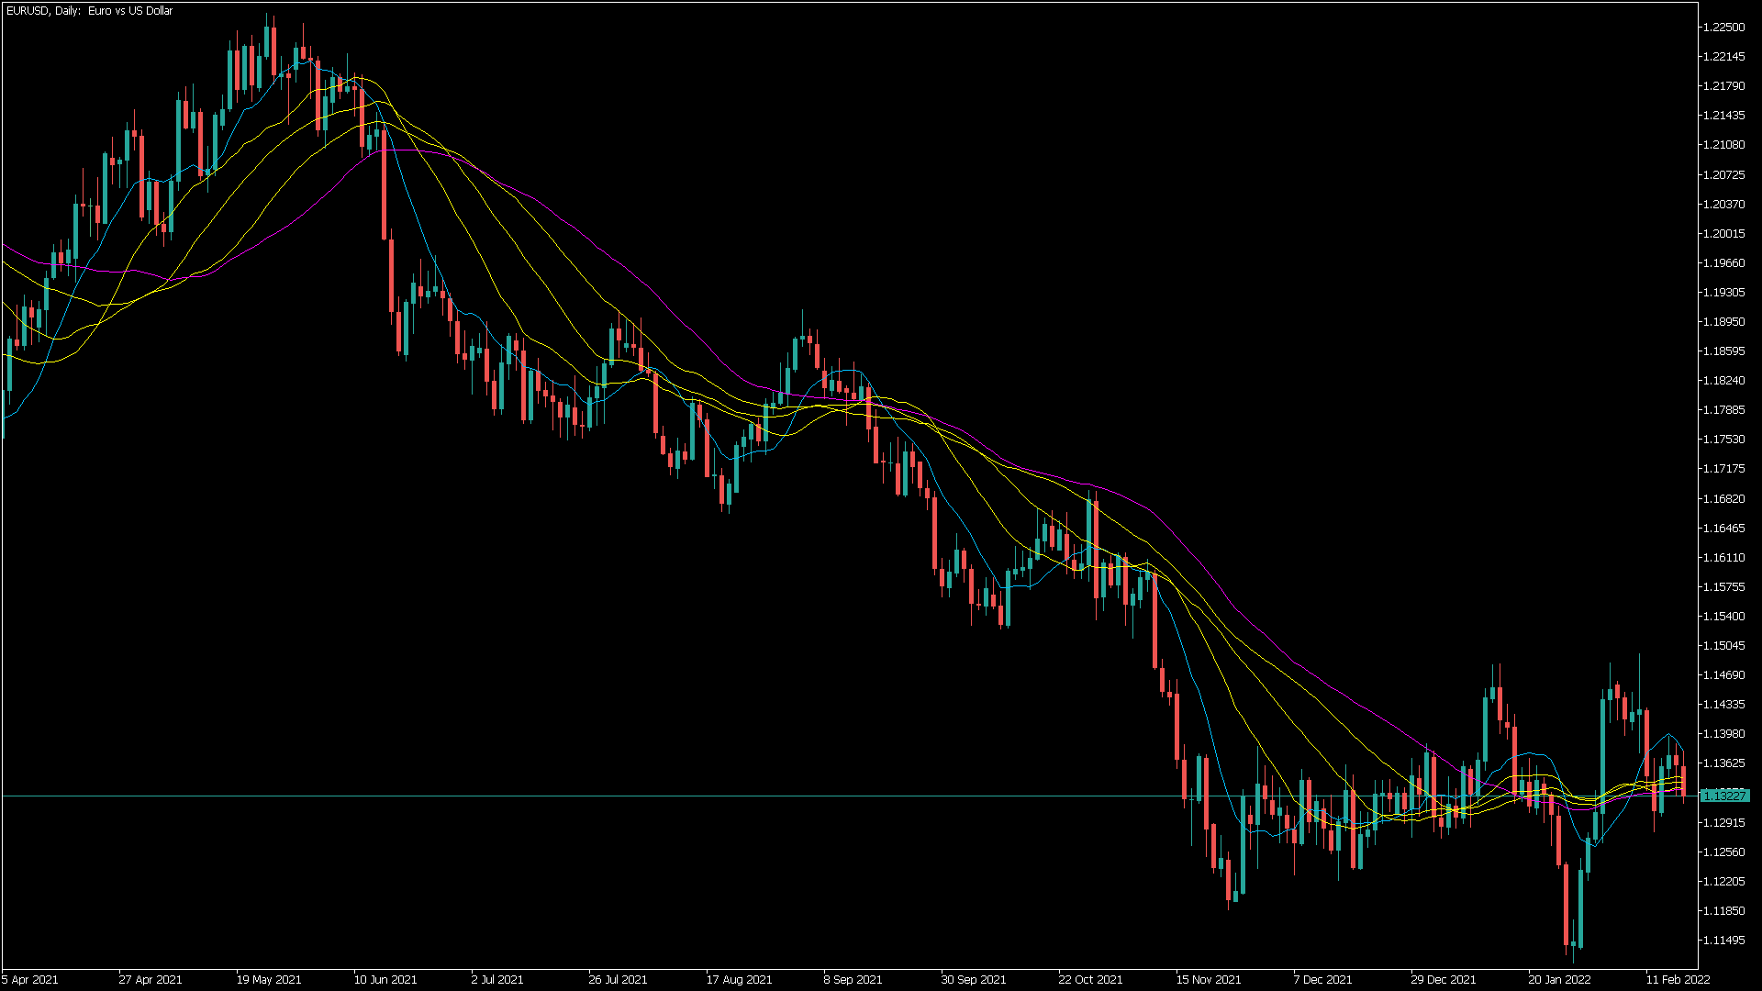Click the 1.17885 price level label
This screenshot has width=1762, height=991.
[x=1723, y=410]
